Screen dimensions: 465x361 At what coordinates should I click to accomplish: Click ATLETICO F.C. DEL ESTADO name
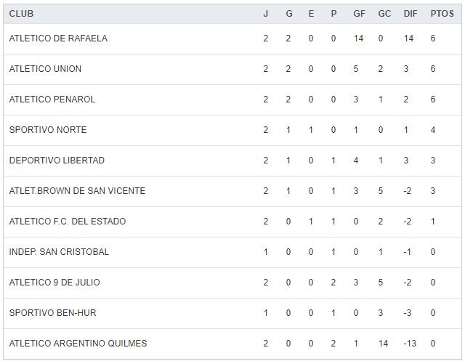(x=68, y=222)
